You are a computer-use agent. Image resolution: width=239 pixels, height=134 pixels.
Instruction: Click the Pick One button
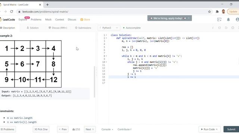[41, 129]
